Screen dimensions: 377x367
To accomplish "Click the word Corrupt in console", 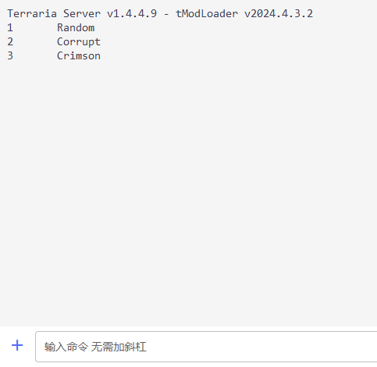I will [x=79, y=41].
